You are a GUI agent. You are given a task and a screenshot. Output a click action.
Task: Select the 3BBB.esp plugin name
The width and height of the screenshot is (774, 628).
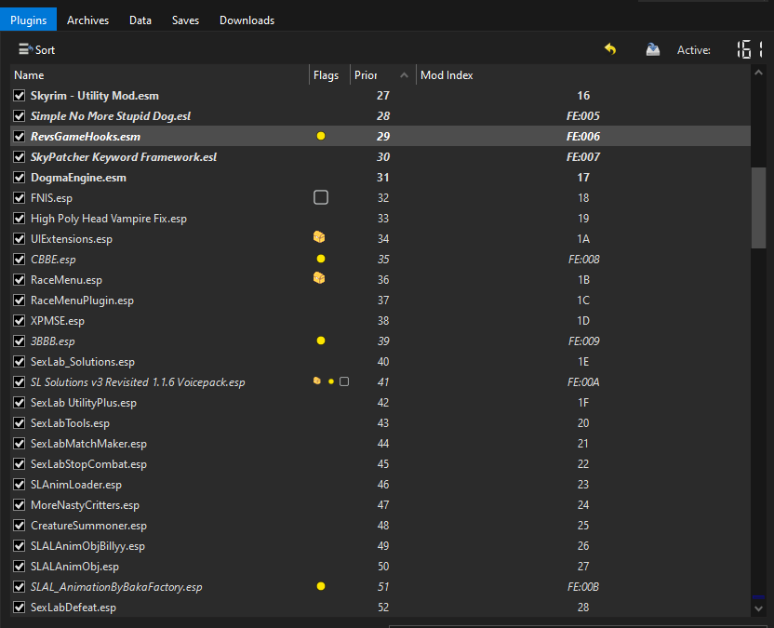click(53, 341)
